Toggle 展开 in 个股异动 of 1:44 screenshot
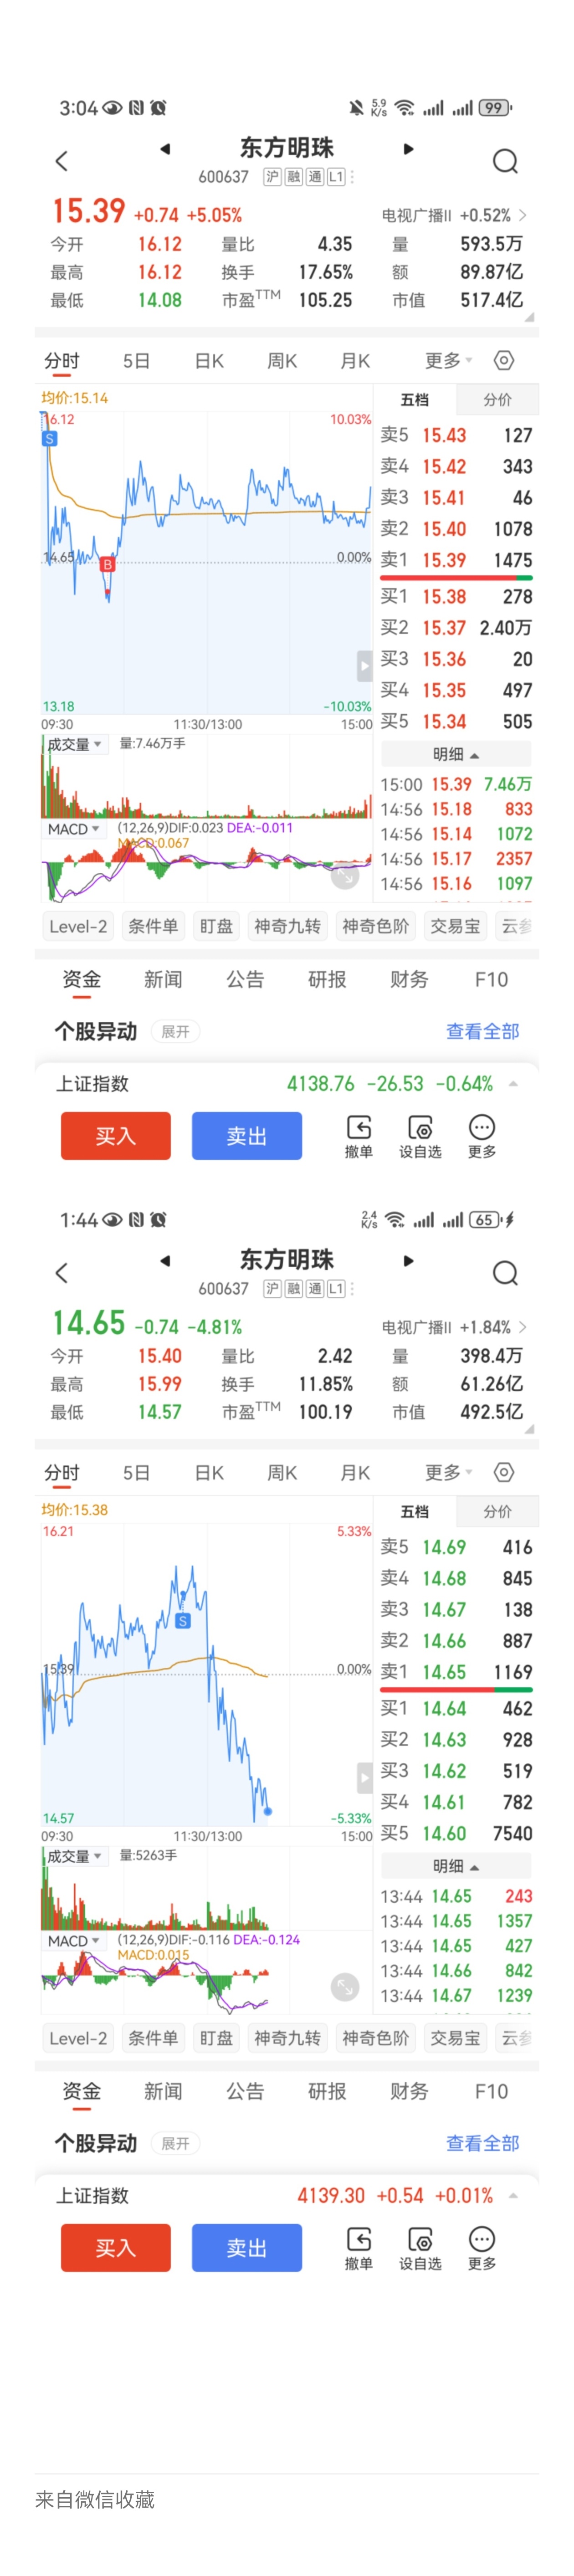574x2576 pixels. click(x=175, y=2143)
